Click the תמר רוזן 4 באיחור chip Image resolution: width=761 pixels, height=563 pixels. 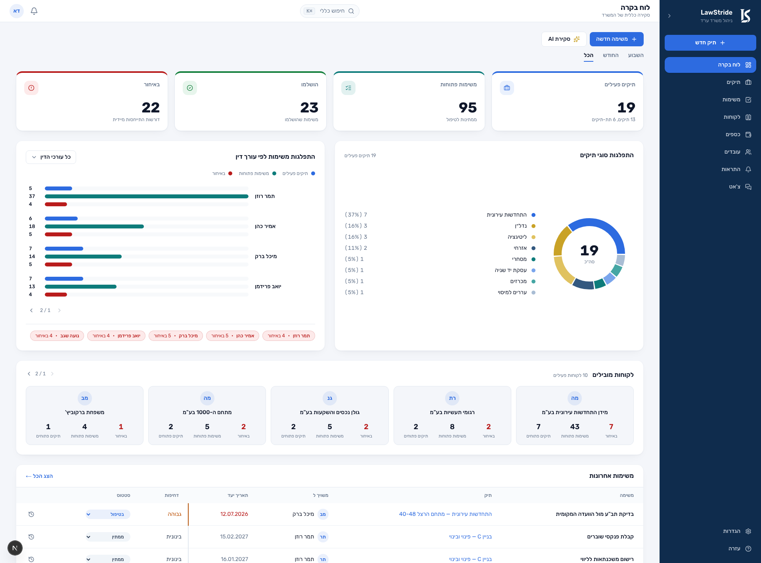click(289, 336)
